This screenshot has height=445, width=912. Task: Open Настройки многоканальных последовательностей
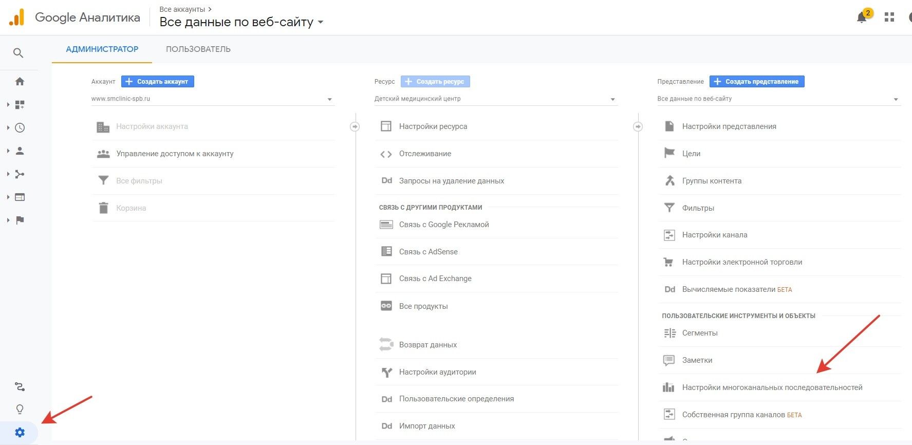click(772, 387)
